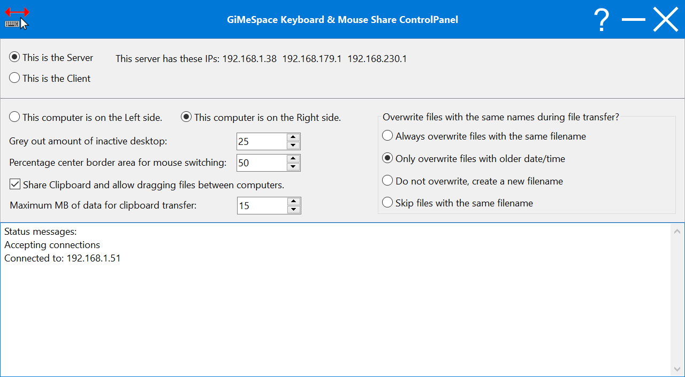Decrease maximum clipboard MB with down arrow
The width and height of the screenshot is (685, 377).
(293, 210)
